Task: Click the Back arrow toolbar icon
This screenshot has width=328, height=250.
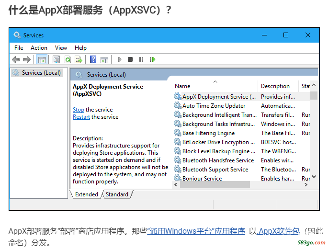Action: click(x=16, y=59)
